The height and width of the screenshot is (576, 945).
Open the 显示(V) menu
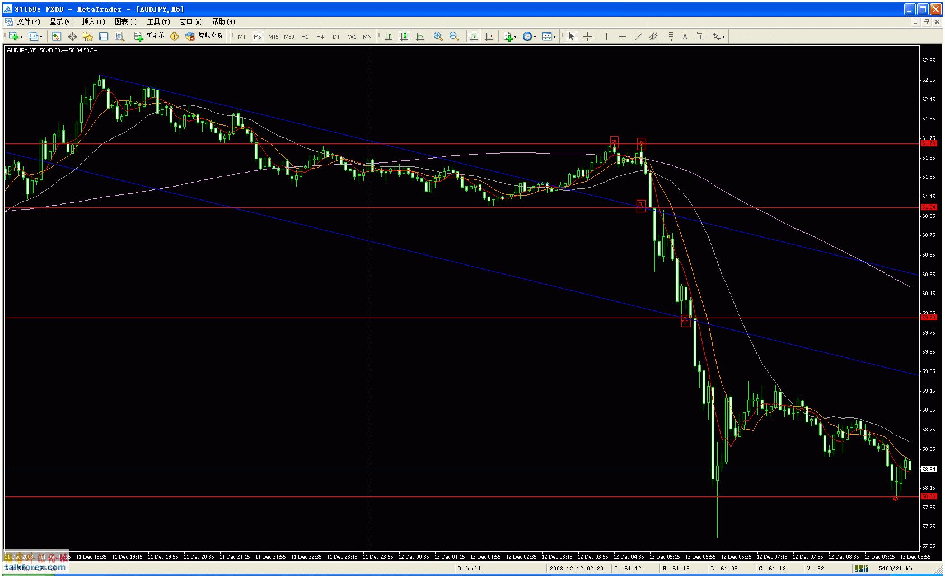pos(61,22)
